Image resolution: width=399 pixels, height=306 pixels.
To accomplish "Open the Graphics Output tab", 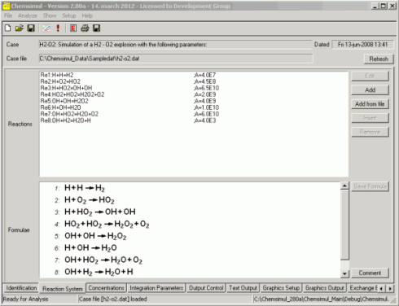I will pos(325,288).
